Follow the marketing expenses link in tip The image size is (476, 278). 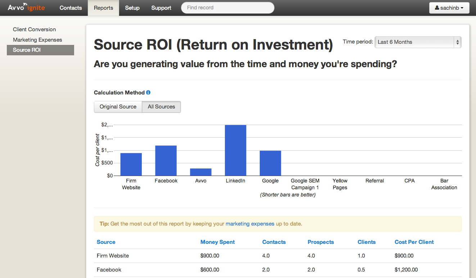[x=250, y=224]
